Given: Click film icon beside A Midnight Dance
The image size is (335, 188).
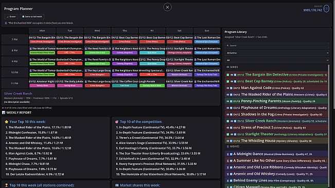Looking at the screenshot, I should pyautogui.click(x=228, y=154).
